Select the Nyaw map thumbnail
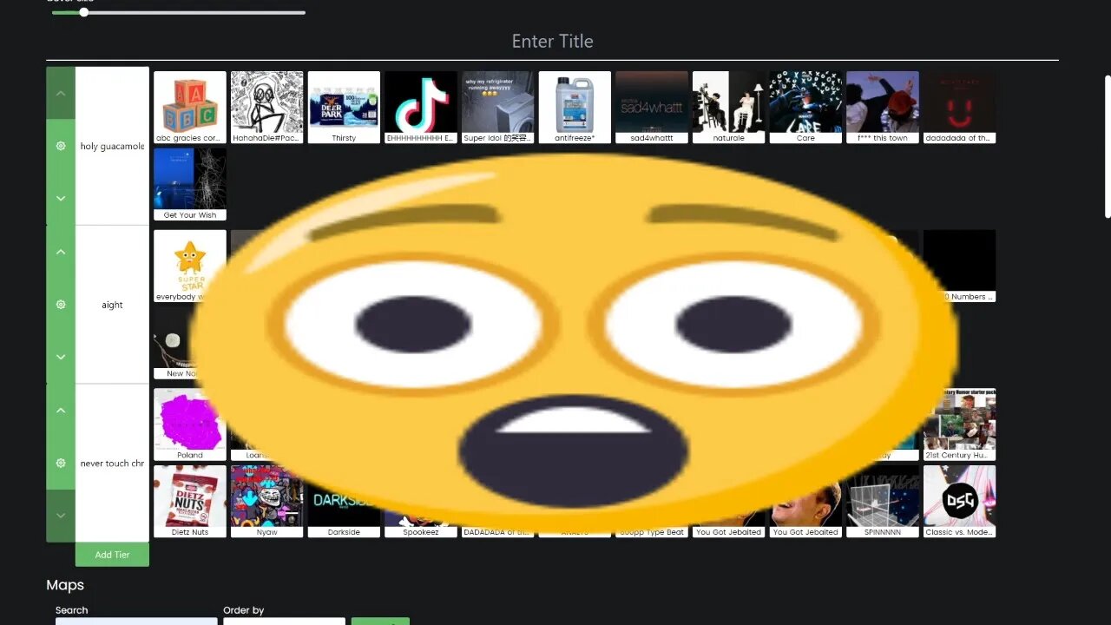 [x=267, y=502]
